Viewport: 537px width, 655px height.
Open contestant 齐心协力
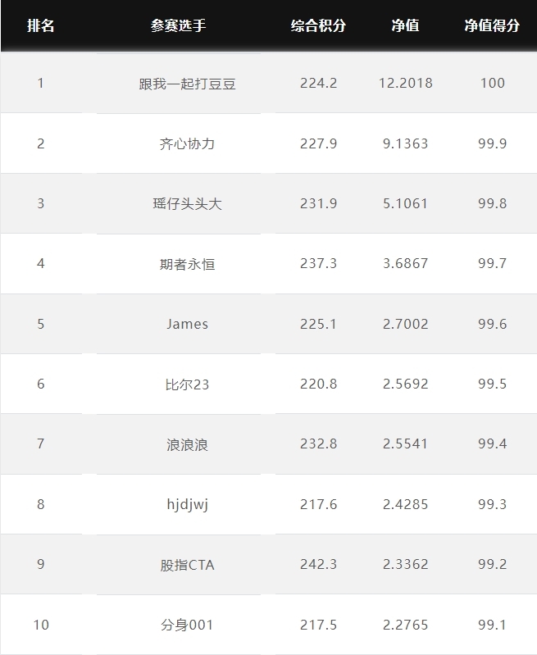coord(187,143)
